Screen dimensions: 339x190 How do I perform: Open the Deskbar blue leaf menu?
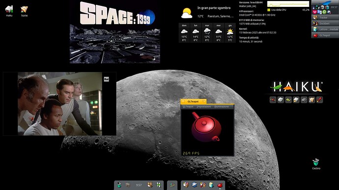click(x=325, y=2)
